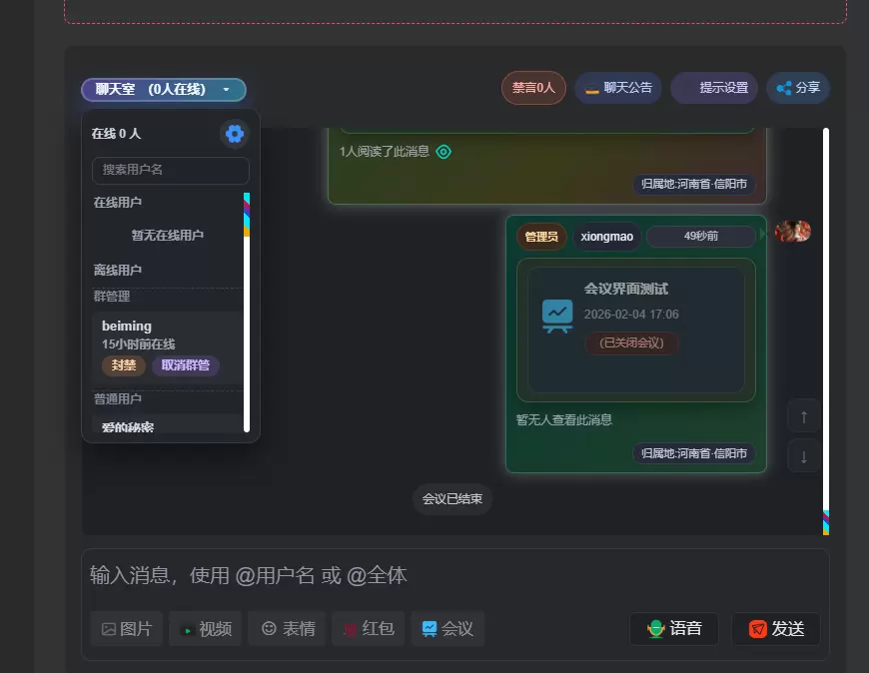The width and height of the screenshot is (869, 673).
Task: Click the 普通用户 section label
Action: coord(117,398)
